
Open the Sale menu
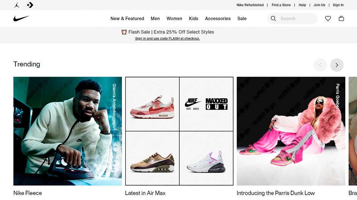click(242, 18)
